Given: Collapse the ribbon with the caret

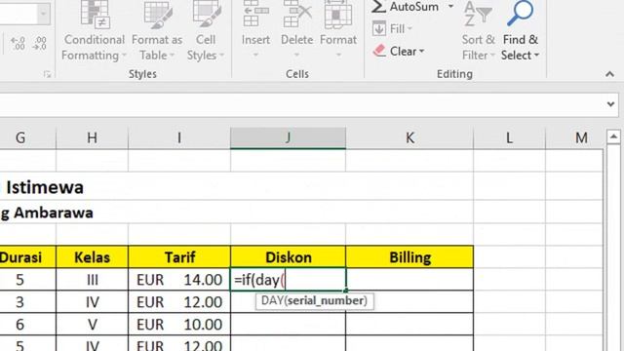Looking at the screenshot, I should [609, 74].
